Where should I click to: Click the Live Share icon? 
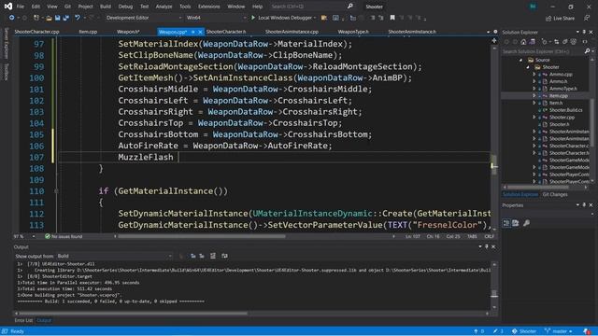click(x=548, y=19)
